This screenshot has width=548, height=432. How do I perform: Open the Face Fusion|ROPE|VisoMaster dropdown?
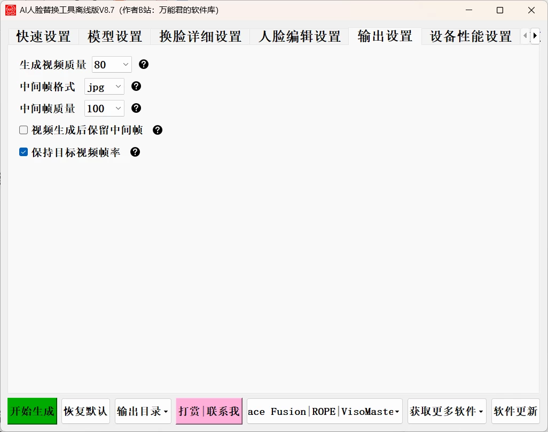tap(323, 411)
